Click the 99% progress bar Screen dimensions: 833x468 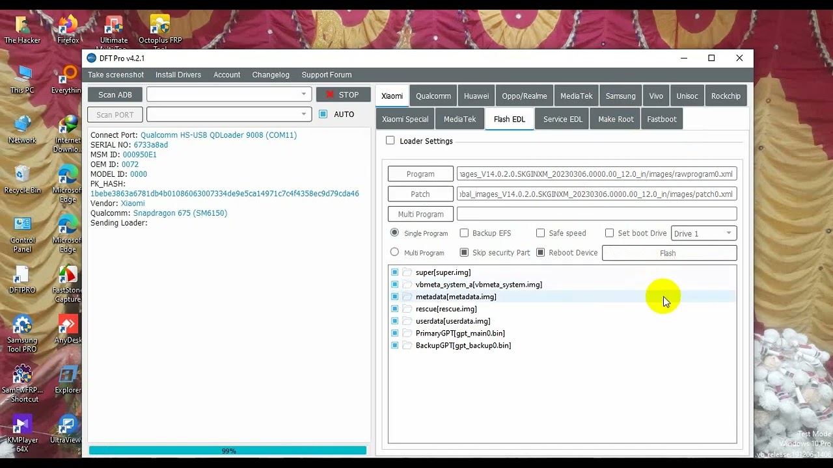coord(228,450)
